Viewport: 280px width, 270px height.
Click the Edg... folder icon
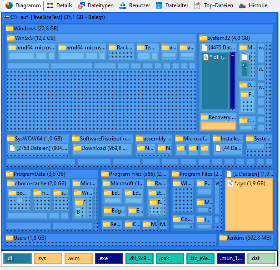tap(108, 211)
